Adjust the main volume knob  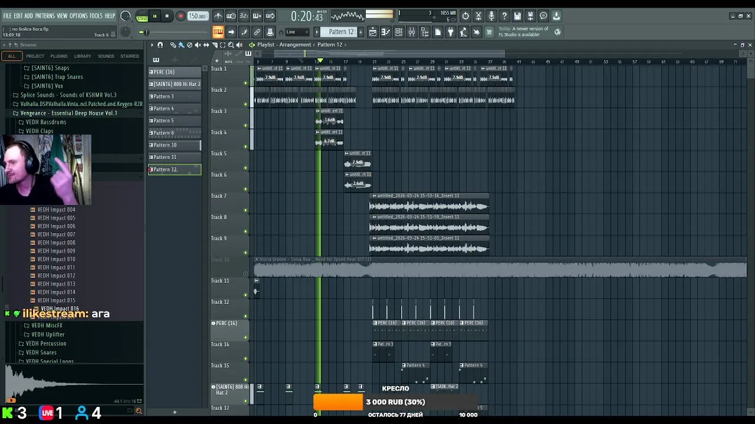(x=126, y=16)
